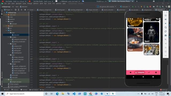Tap trending icon in app bottom navigation
Screen dimensions: 171x96
coord(149,73)
